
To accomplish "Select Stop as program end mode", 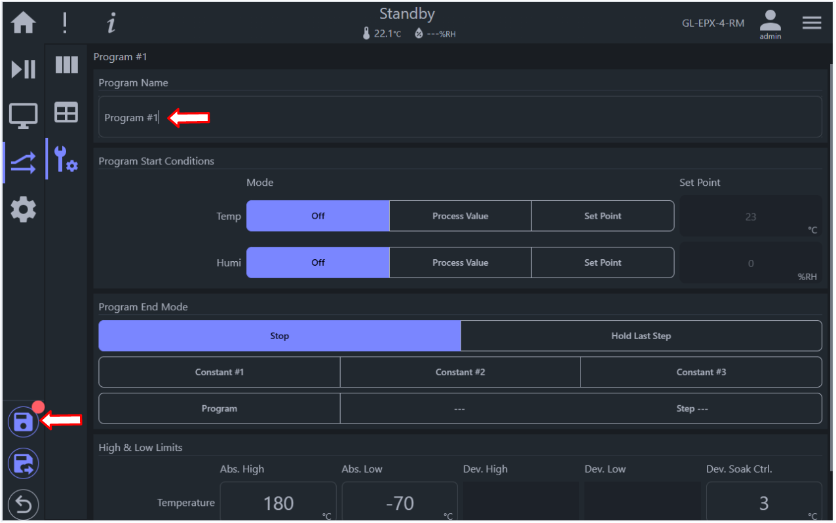I will click(280, 336).
